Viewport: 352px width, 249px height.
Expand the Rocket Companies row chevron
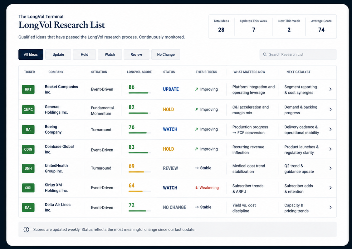[x=330, y=89]
